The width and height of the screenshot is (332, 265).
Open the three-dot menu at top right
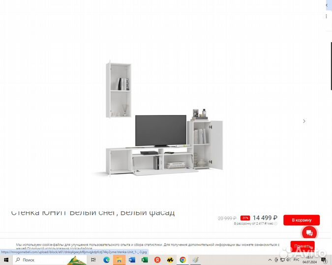click(328, 16)
